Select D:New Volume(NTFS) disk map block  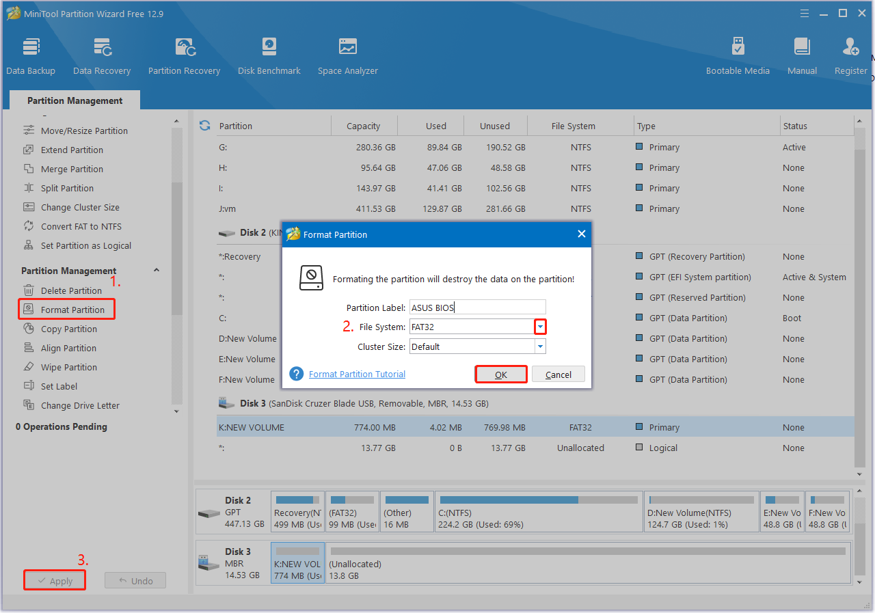click(701, 511)
